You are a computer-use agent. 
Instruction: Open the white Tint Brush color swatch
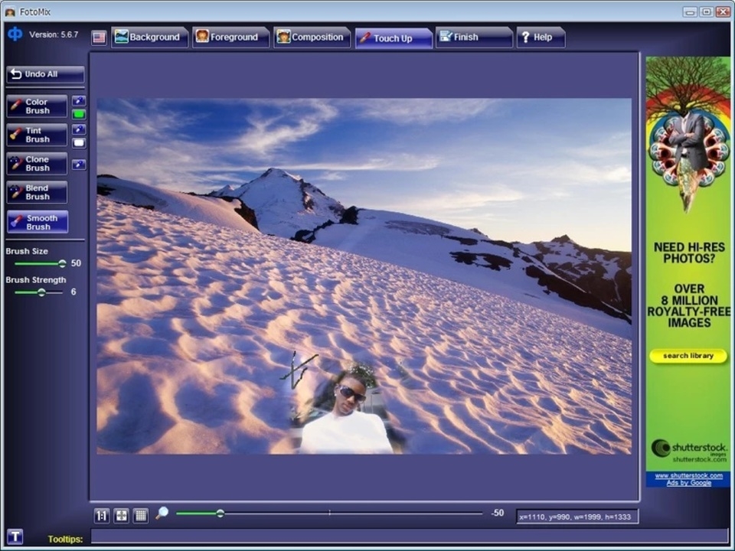[x=79, y=142]
